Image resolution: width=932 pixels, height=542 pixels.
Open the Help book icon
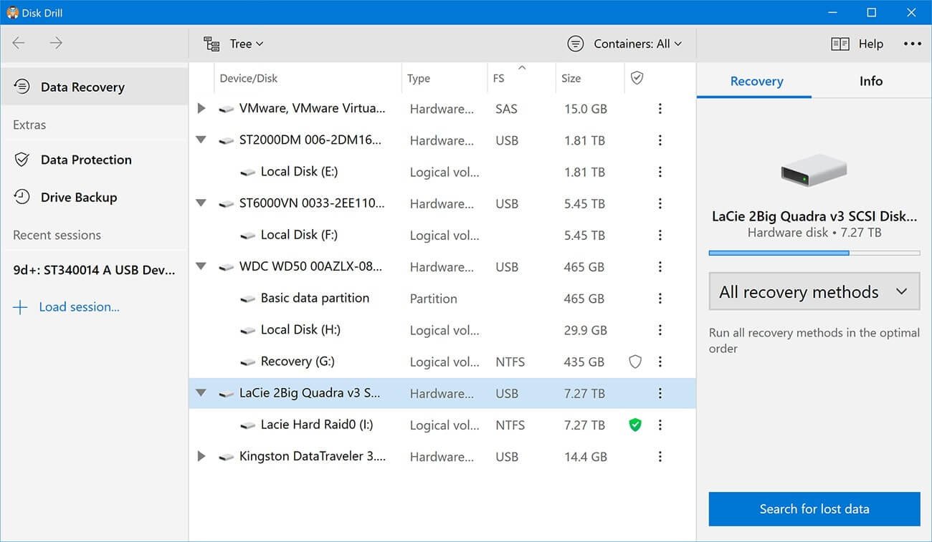pos(840,44)
